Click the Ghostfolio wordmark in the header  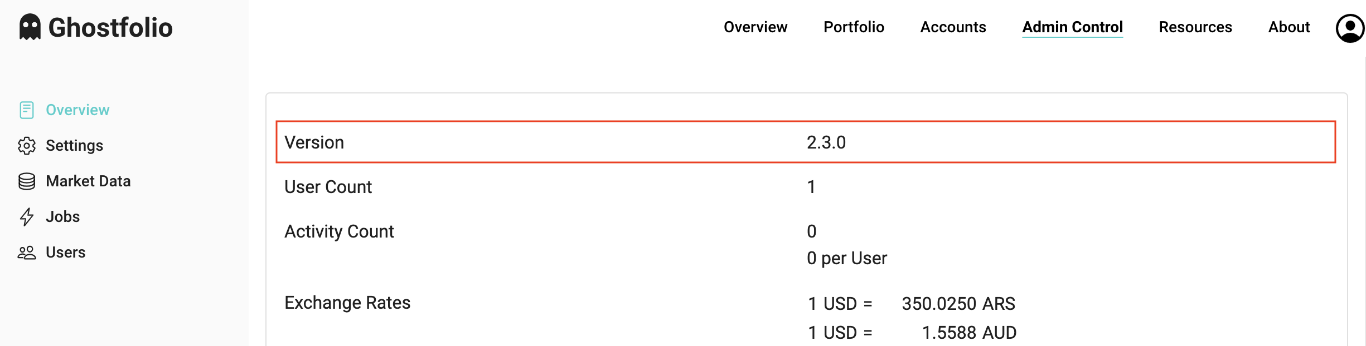click(110, 27)
